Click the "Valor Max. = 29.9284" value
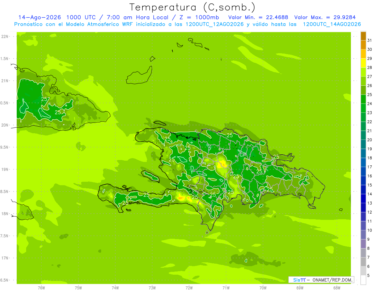Screen dimensions: 378x292 tap(325, 17)
